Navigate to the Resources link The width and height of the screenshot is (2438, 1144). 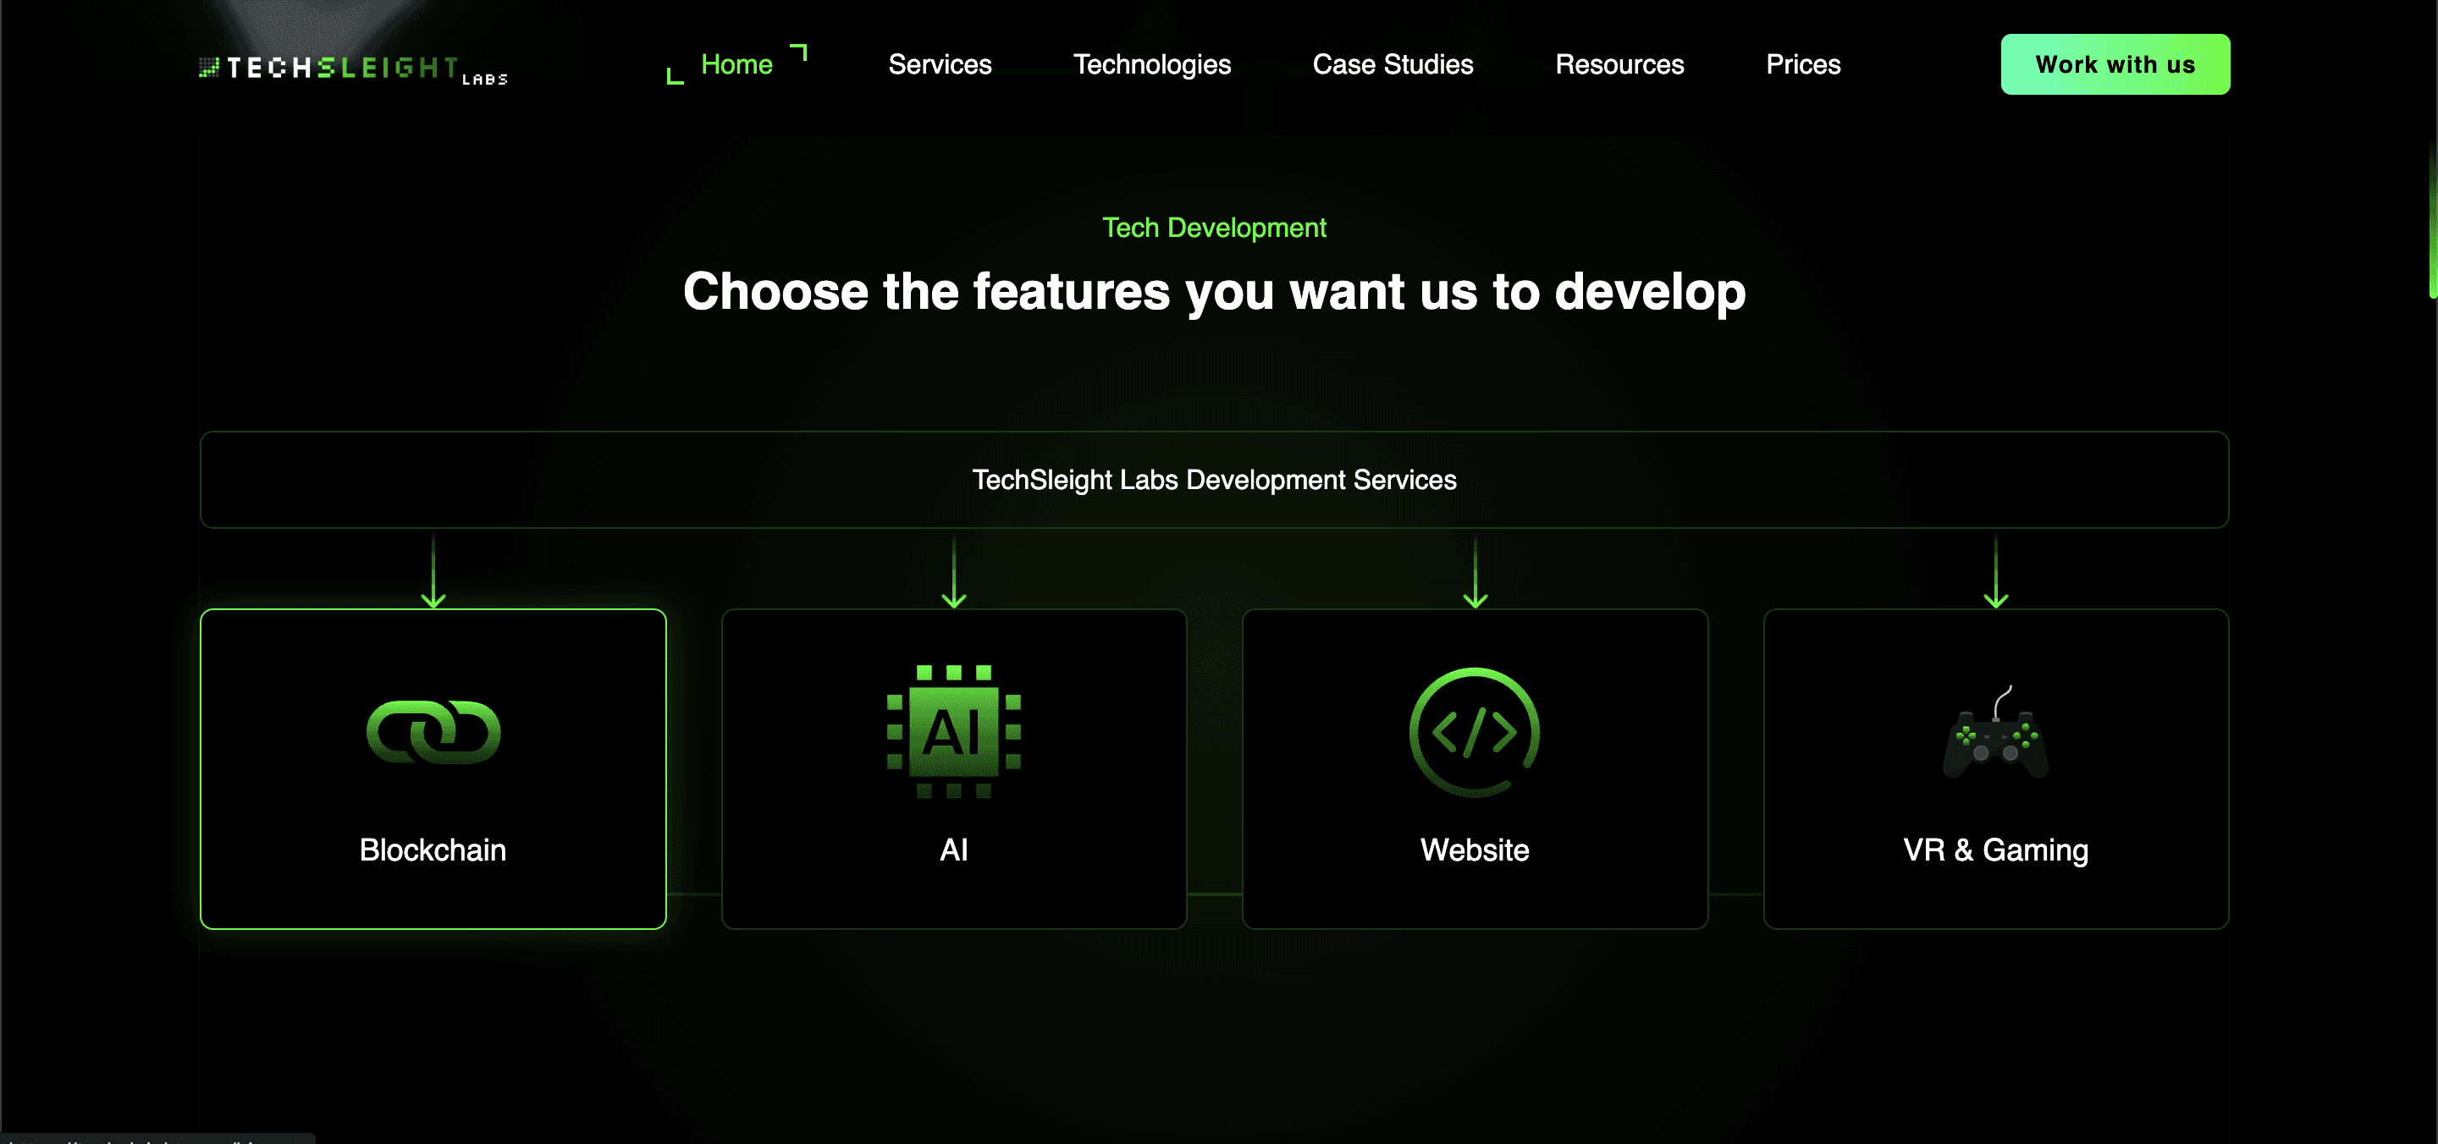point(1619,64)
